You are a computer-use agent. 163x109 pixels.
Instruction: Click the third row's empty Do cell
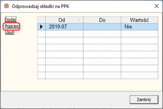click(x=102, y=41)
